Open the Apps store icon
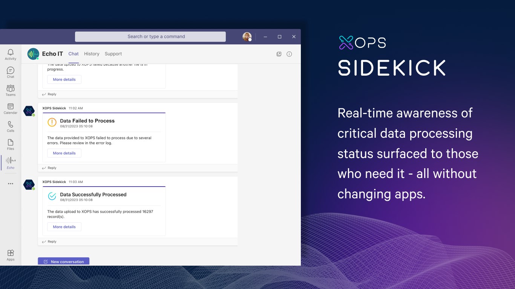 click(11, 255)
